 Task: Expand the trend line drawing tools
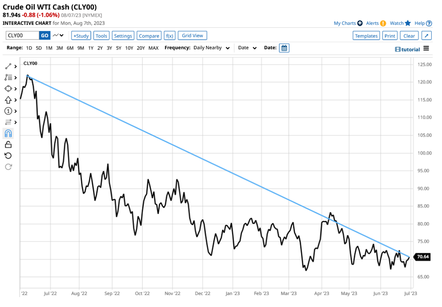[10, 66]
